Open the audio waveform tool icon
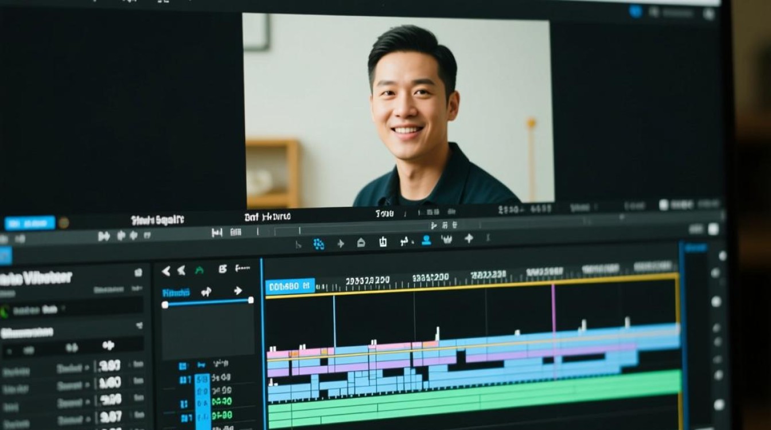 447,240
